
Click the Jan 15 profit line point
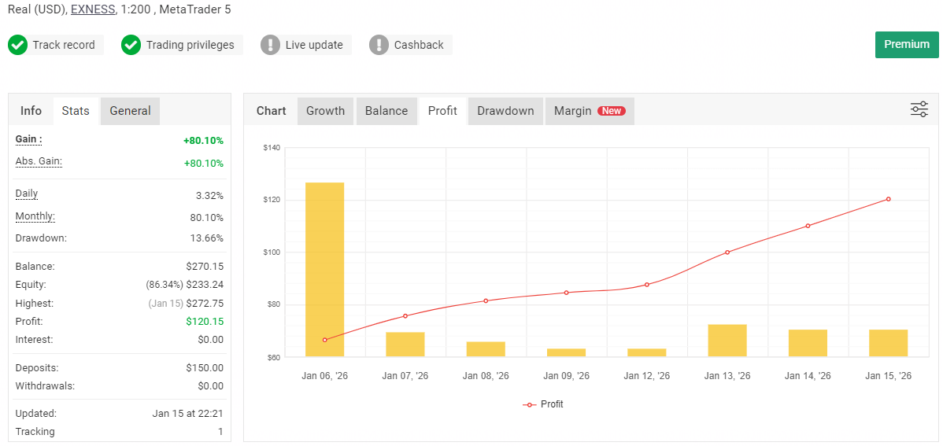[888, 199]
